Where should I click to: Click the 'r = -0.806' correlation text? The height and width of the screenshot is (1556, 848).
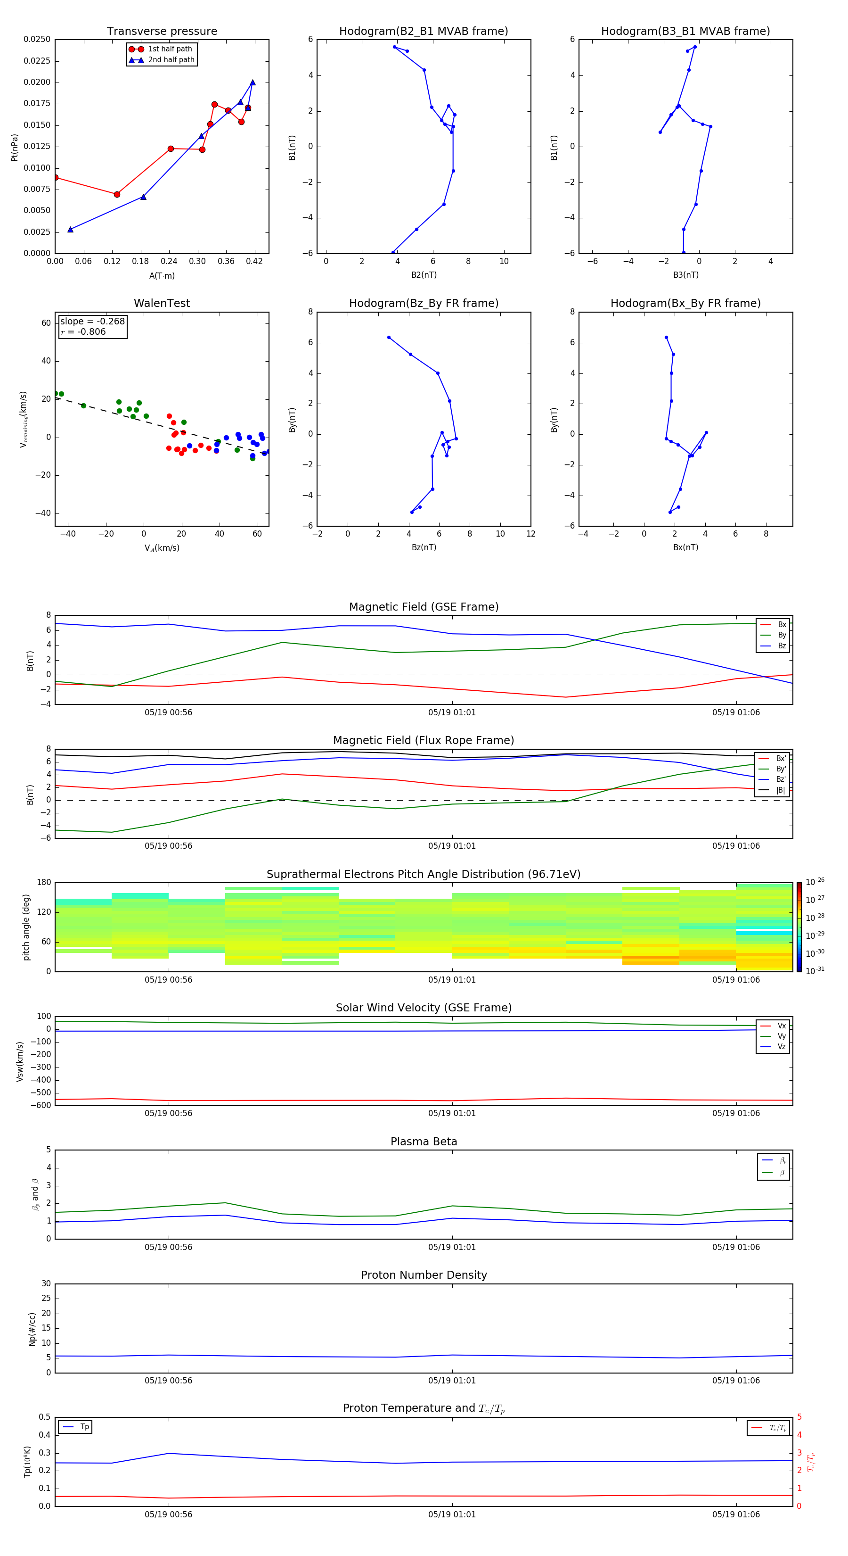pos(83,331)
